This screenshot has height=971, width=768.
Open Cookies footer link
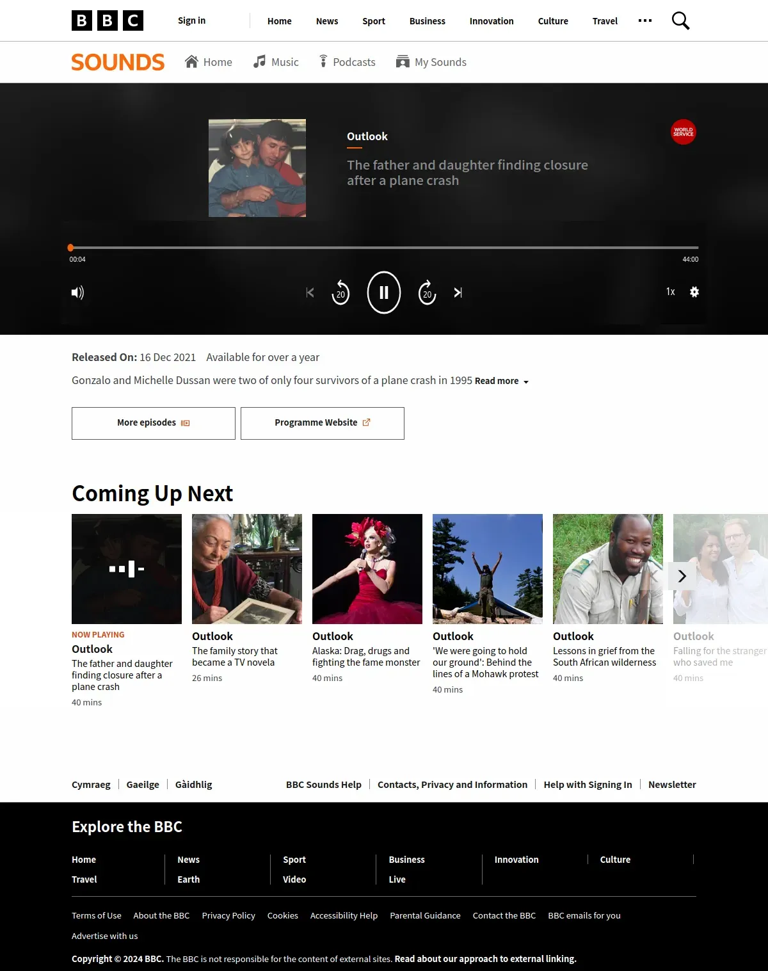click(283, 916)
